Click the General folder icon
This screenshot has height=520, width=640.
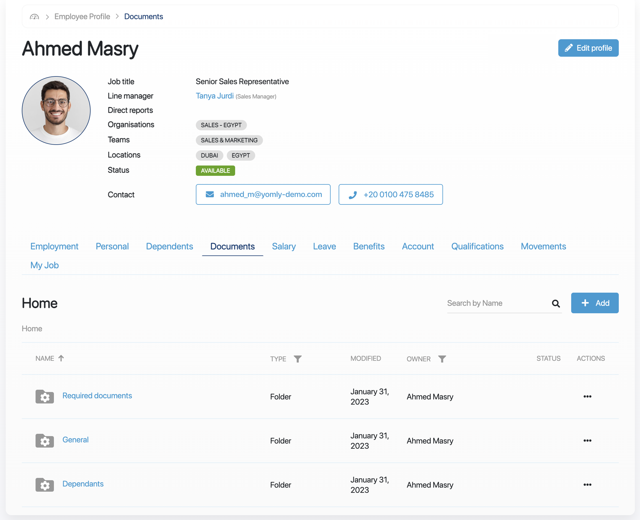coord(45,440)
